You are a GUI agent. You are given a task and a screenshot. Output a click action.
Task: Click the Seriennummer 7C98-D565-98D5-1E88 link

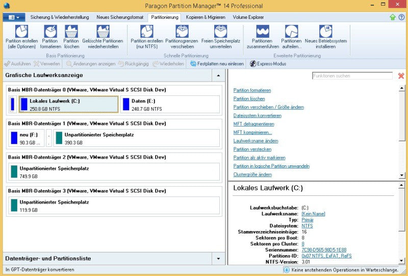click(324, 249)
